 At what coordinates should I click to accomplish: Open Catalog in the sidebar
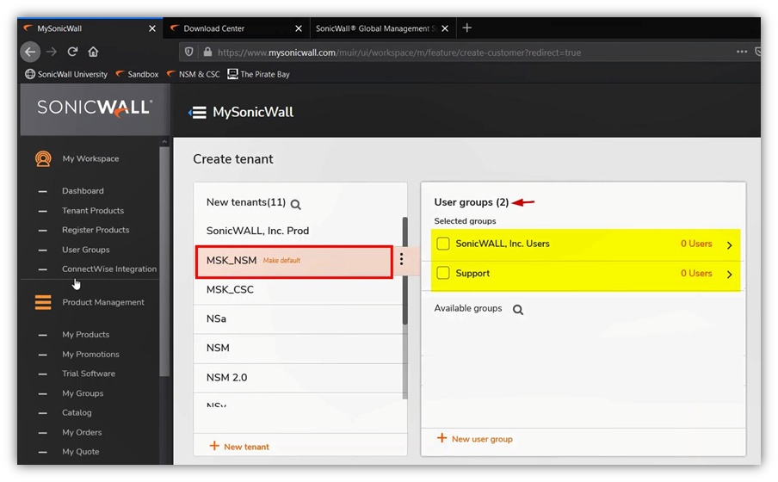(x=77, y=412)
